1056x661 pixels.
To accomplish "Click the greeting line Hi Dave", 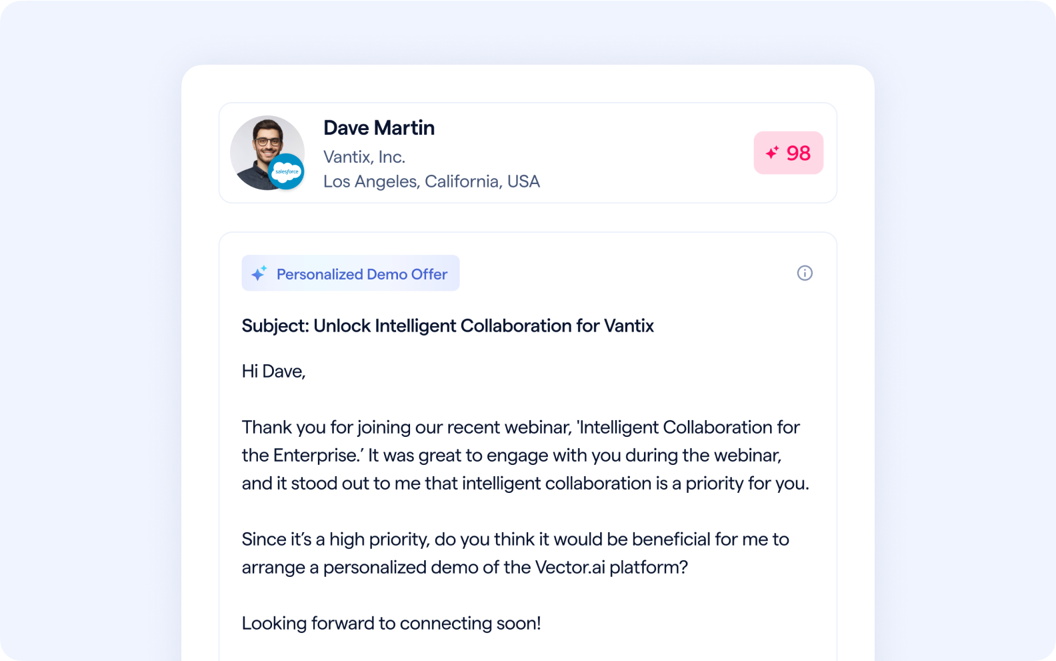I will tap(273, 371).
